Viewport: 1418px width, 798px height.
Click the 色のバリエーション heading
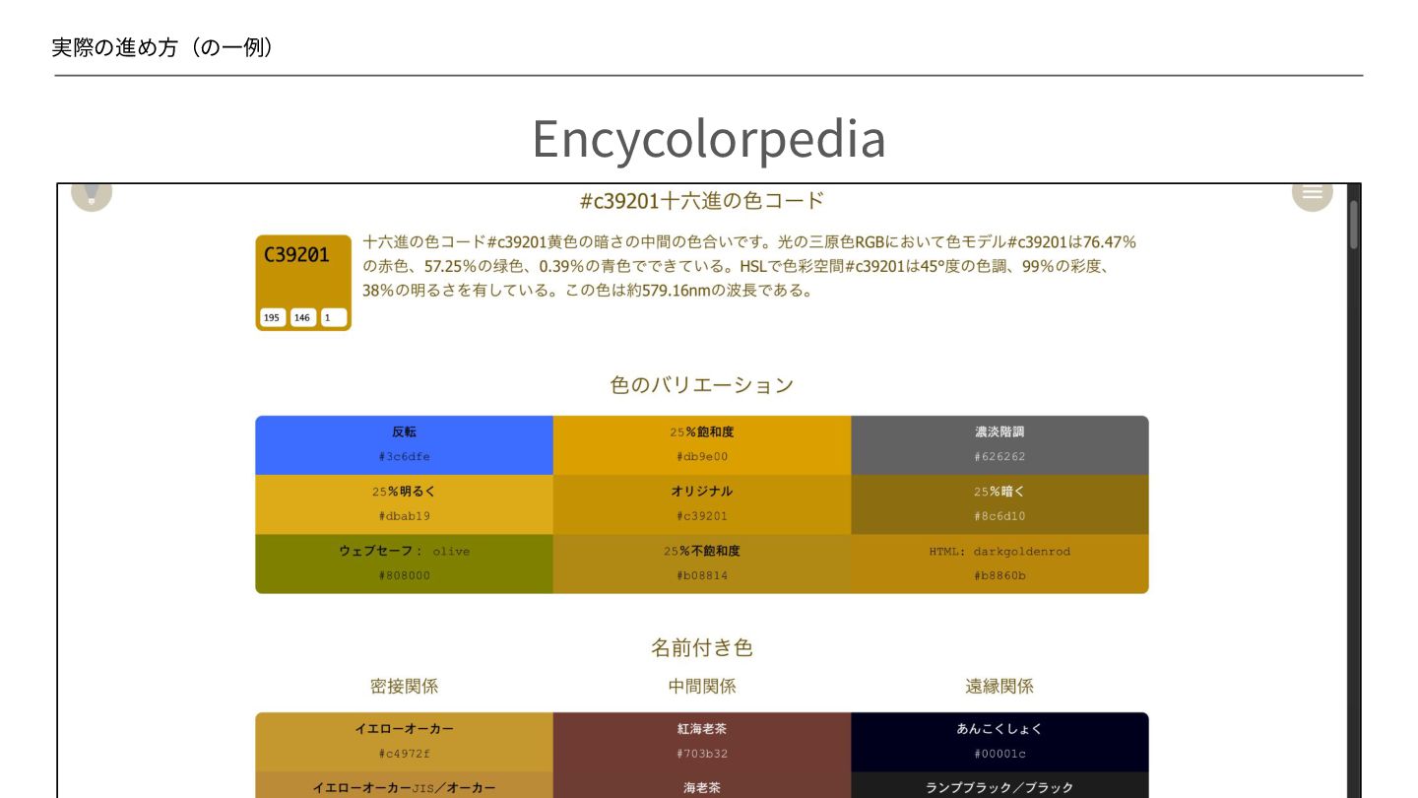click(702, 385)
